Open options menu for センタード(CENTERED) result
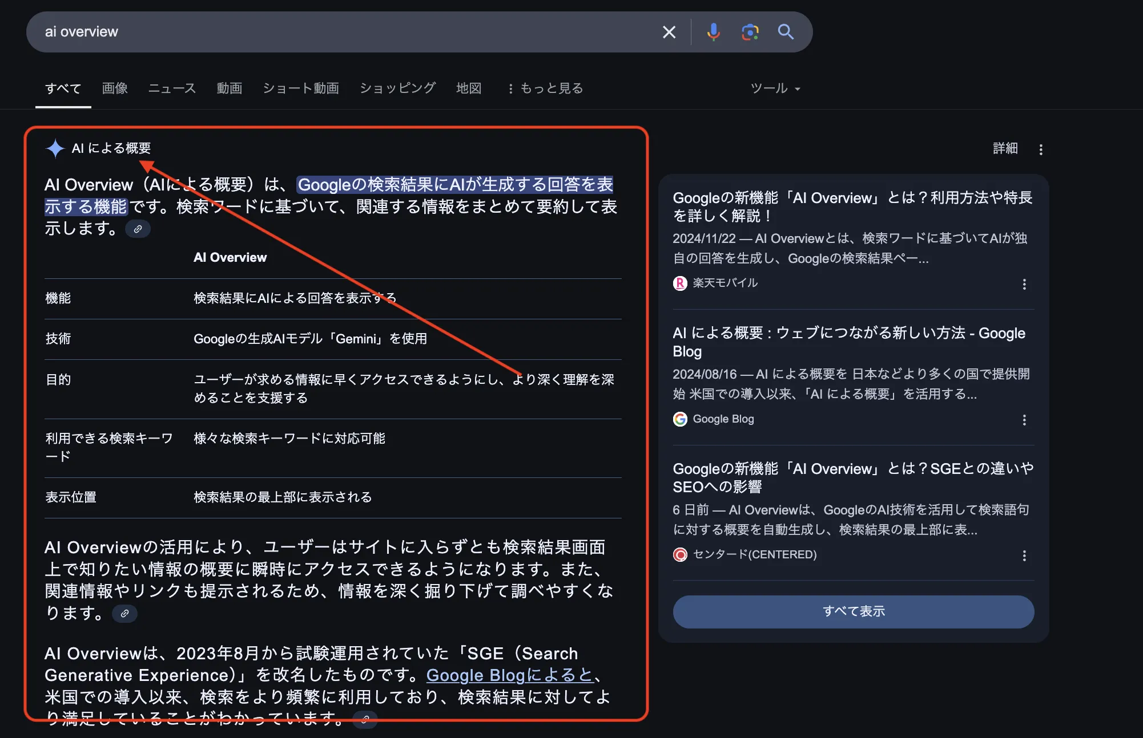1143x738 pixels. (1024, 555)
